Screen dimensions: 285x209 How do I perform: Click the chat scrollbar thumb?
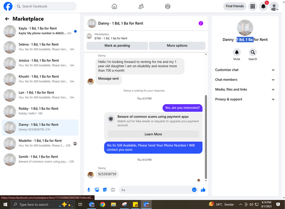coord(206,137)
